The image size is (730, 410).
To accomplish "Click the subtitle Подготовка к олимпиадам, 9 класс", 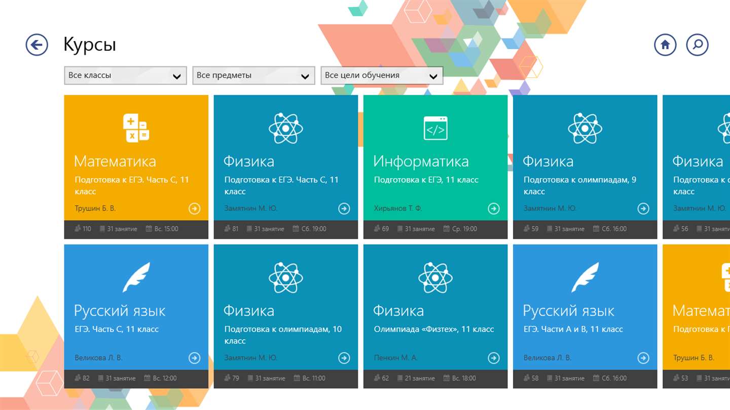I will coord(580,186).
